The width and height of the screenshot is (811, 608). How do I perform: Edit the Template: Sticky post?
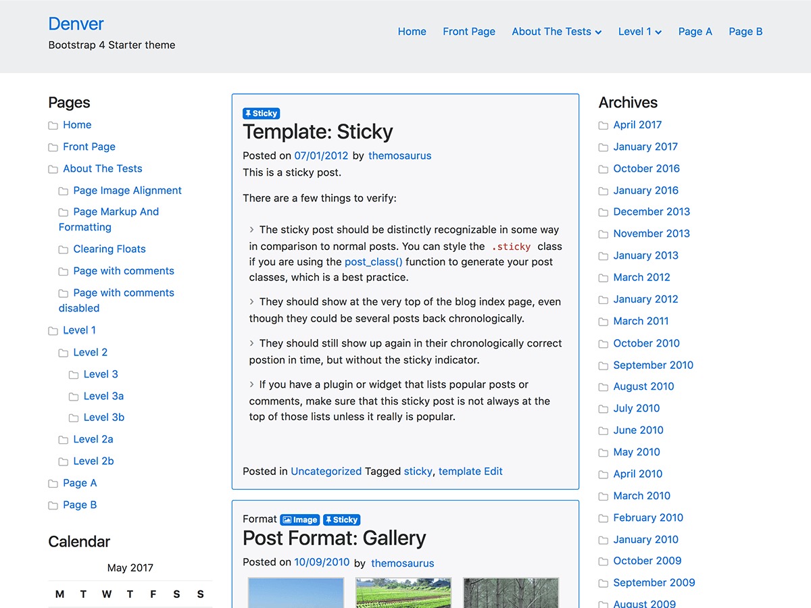point(493,472)
